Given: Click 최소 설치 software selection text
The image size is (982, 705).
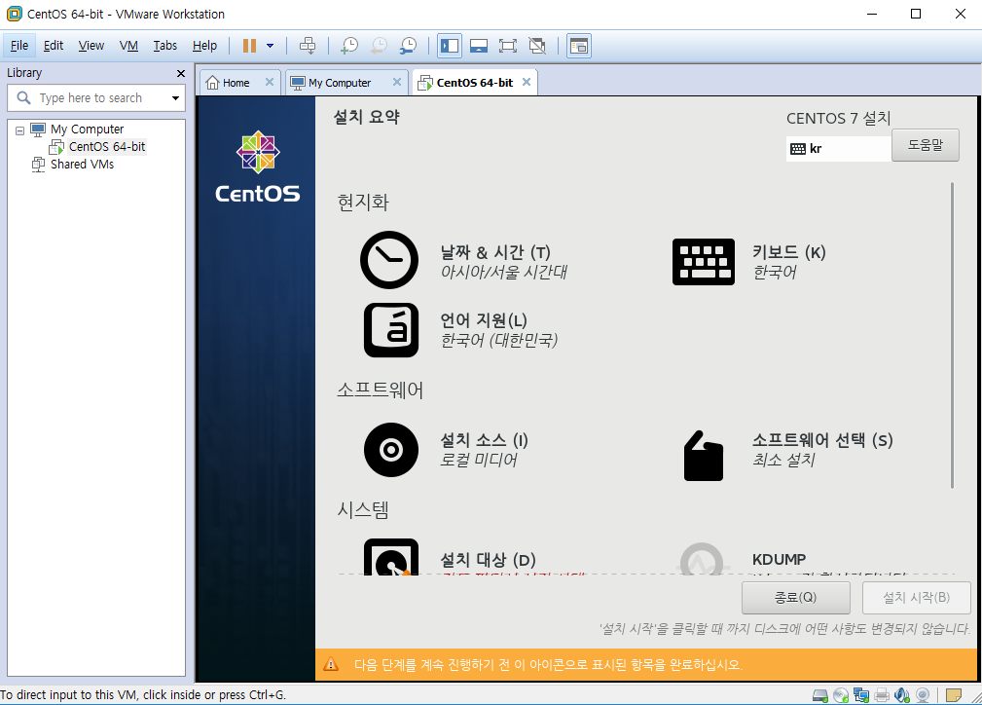Looking at the screenshot, I should (784, 460).
